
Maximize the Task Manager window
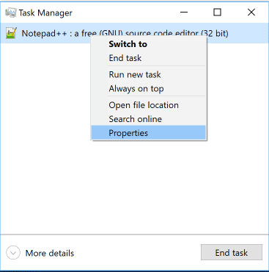pyautogui.click(x=217, y=12)
